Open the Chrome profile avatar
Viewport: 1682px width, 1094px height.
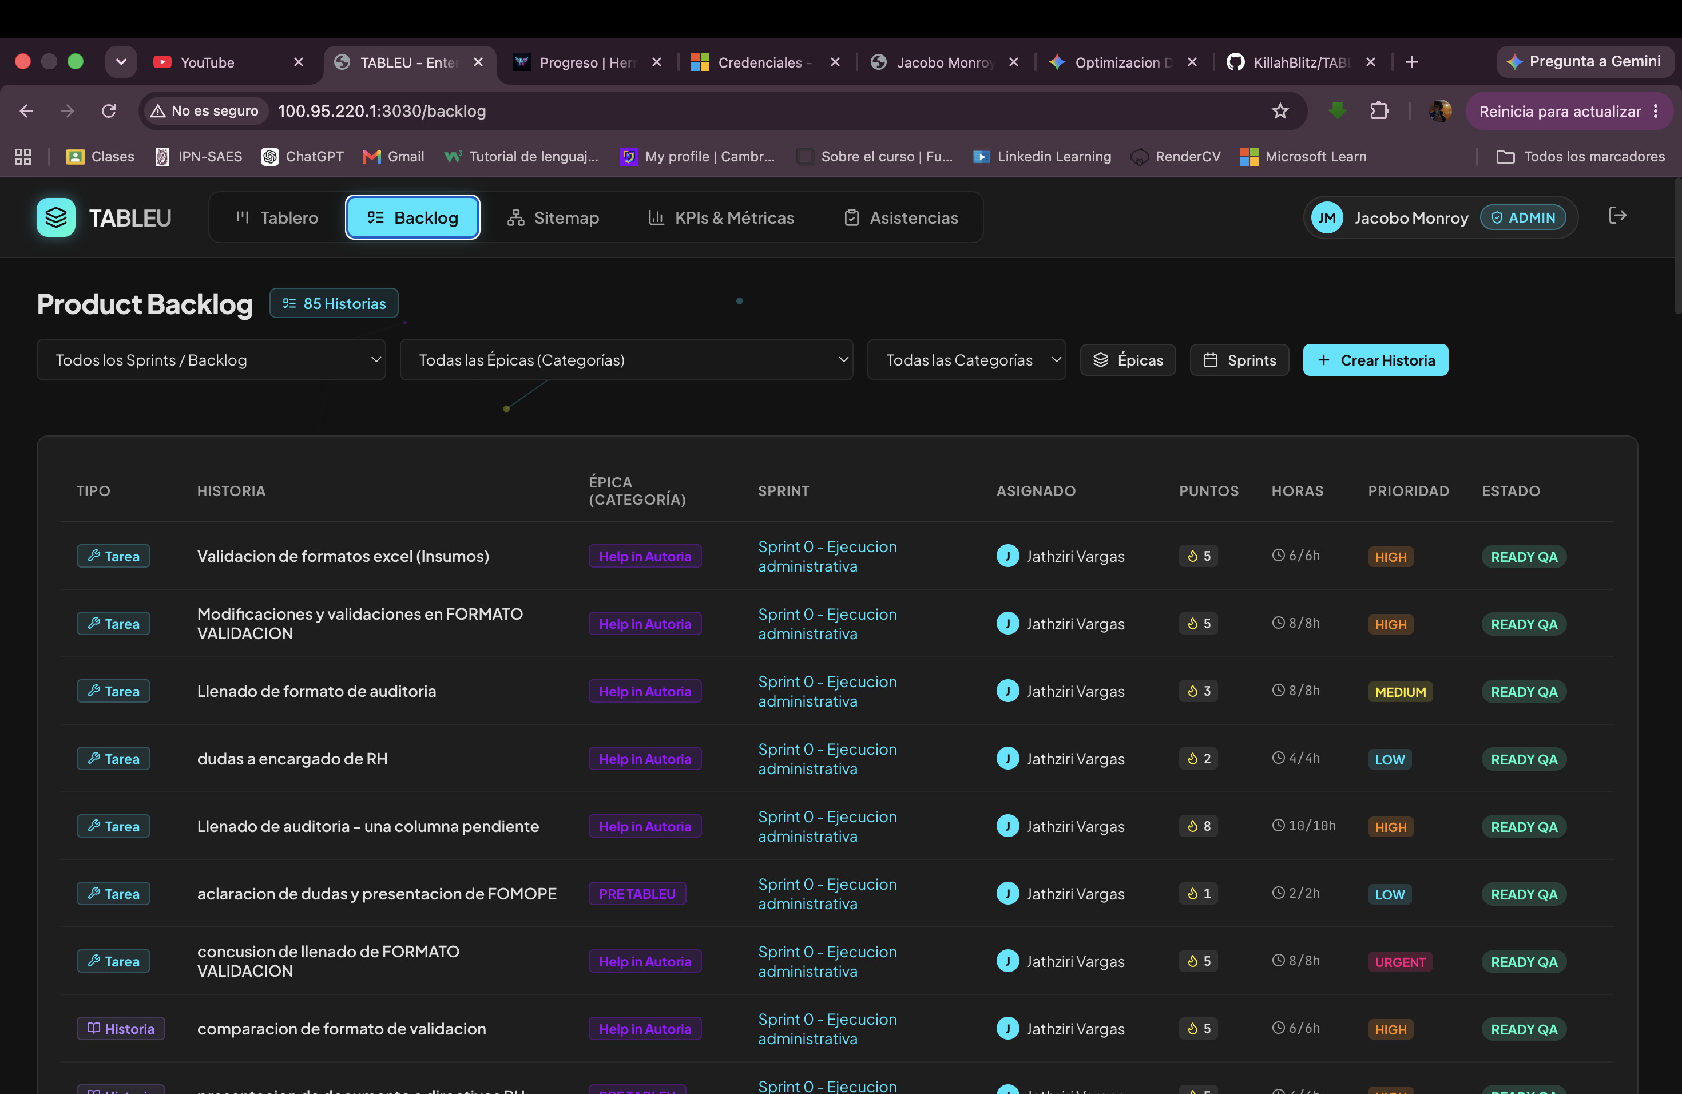pos(1439,111)
